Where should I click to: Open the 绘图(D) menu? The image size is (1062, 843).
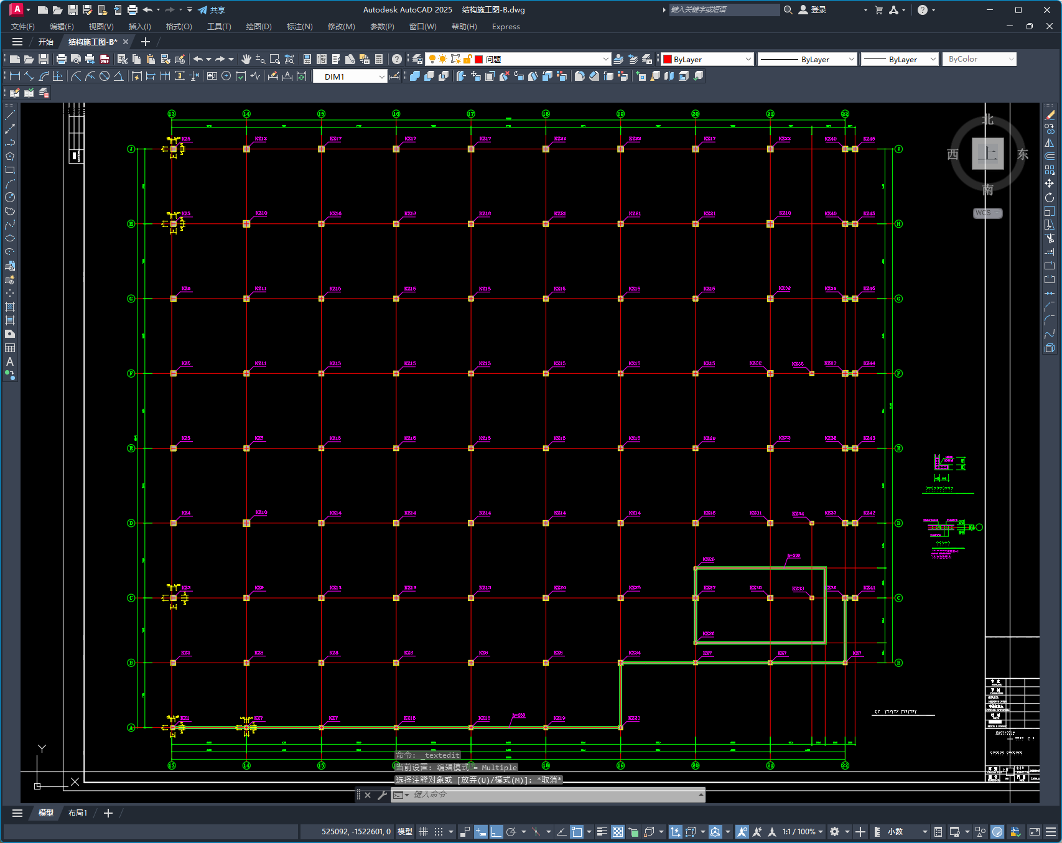coord(259,27)
